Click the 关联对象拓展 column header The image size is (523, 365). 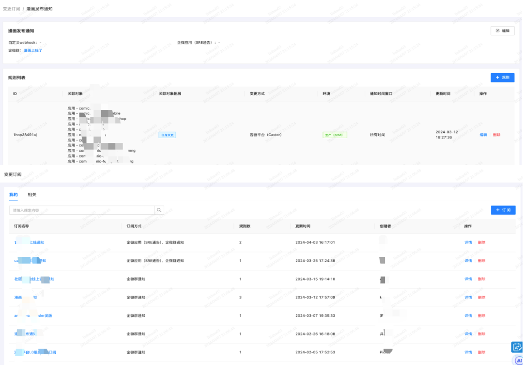pyautogui.click(x=170, y=94)
